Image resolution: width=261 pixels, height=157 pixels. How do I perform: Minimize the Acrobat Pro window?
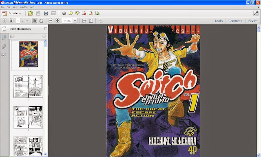(248, 2)
